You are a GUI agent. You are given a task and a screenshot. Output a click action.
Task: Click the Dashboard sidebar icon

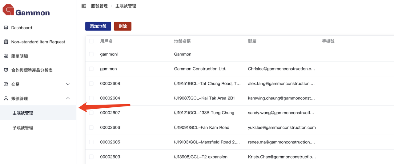tap(6, 28)
